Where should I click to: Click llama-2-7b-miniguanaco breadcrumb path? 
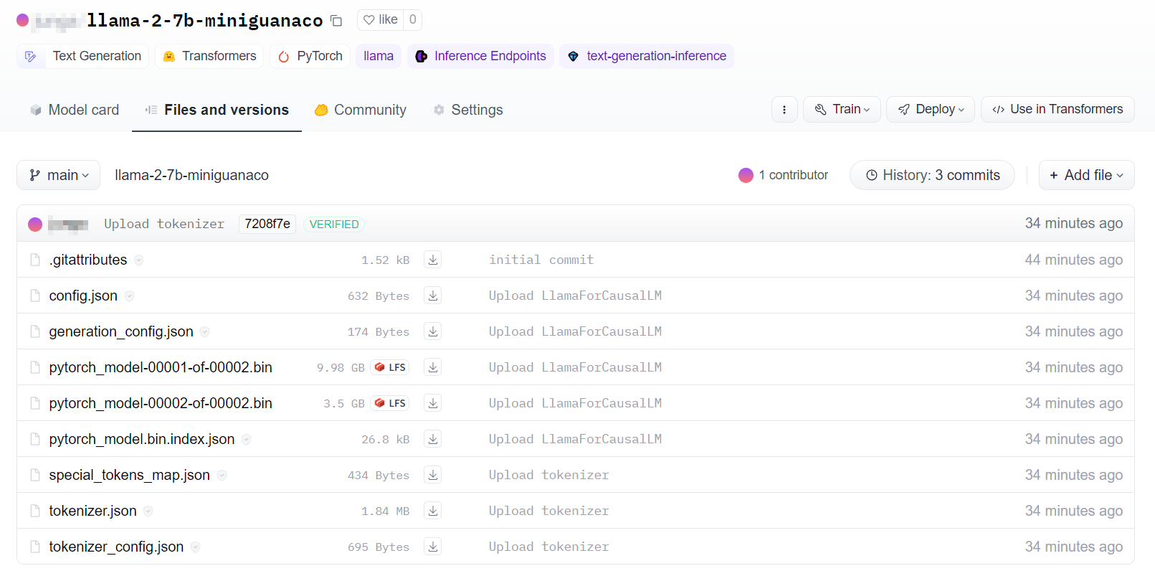[x=191, y=175]
